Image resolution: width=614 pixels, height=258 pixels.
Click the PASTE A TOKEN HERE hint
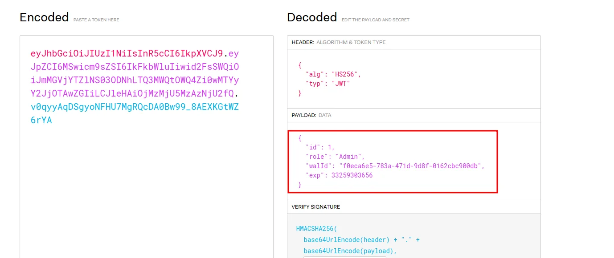pos(96,20)
